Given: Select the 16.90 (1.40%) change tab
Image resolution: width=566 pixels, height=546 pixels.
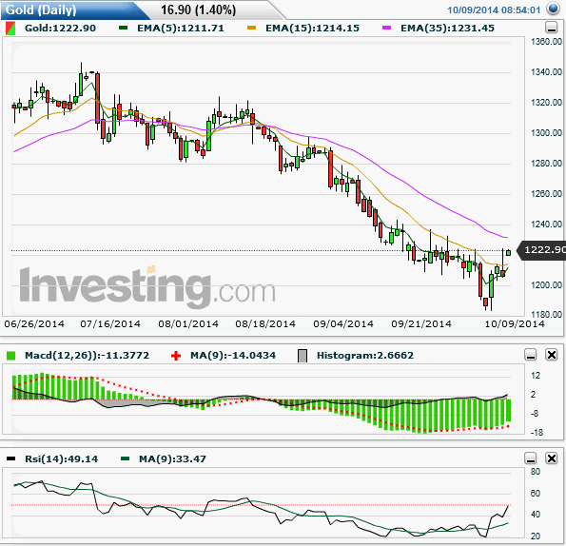Looking at the screenshot, I should coord(198,10).
